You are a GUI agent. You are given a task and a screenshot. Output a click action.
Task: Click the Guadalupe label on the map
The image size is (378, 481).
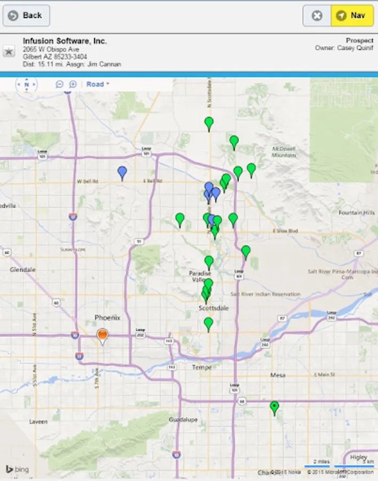pos(183,420)
